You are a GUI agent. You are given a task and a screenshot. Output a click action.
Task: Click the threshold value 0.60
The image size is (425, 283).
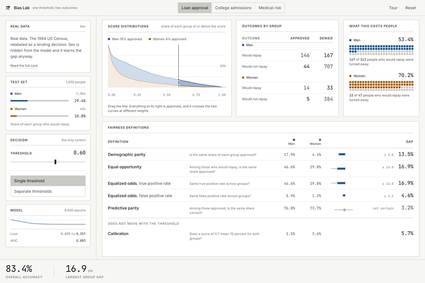[x=80, y=153]
